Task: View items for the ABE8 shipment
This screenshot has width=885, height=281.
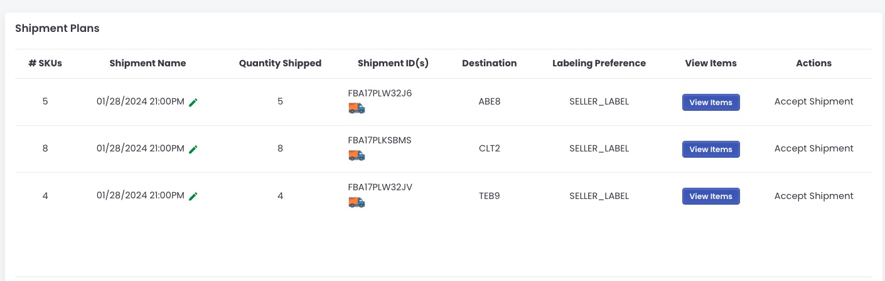Action: [x=711, y=102]
